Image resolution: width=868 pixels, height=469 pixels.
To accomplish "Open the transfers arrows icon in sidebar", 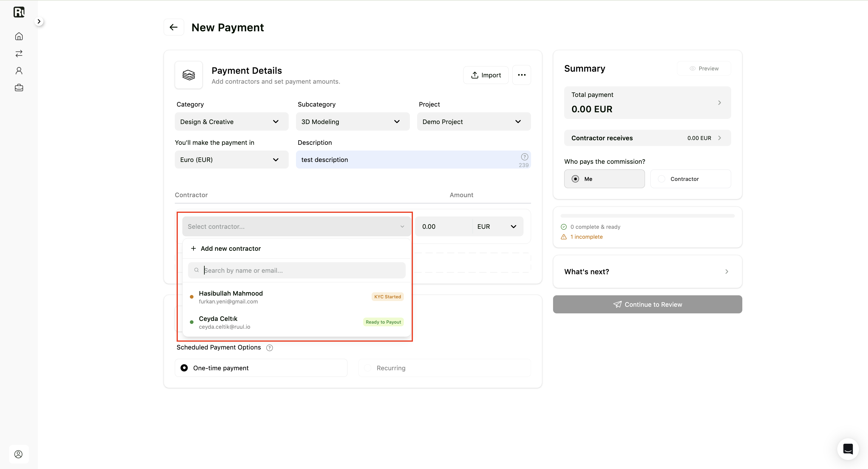I will 19,54.
